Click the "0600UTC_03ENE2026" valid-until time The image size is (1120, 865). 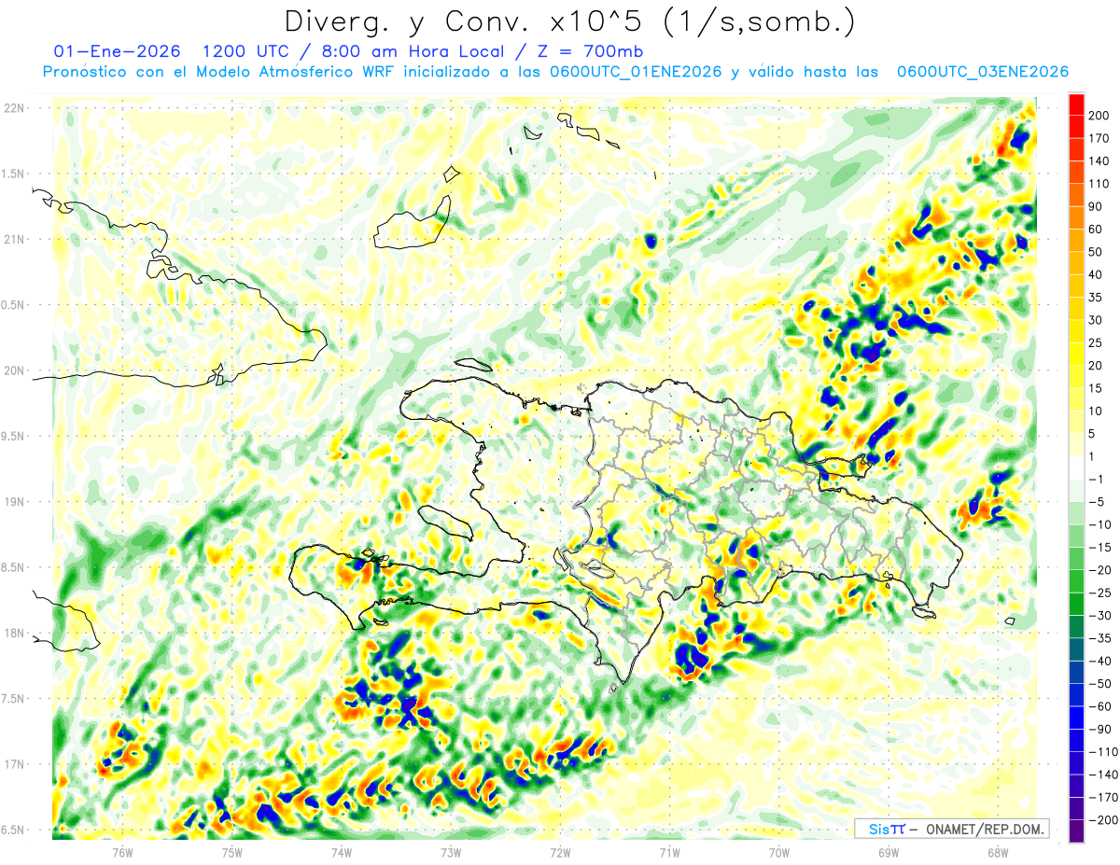[982, 72]
